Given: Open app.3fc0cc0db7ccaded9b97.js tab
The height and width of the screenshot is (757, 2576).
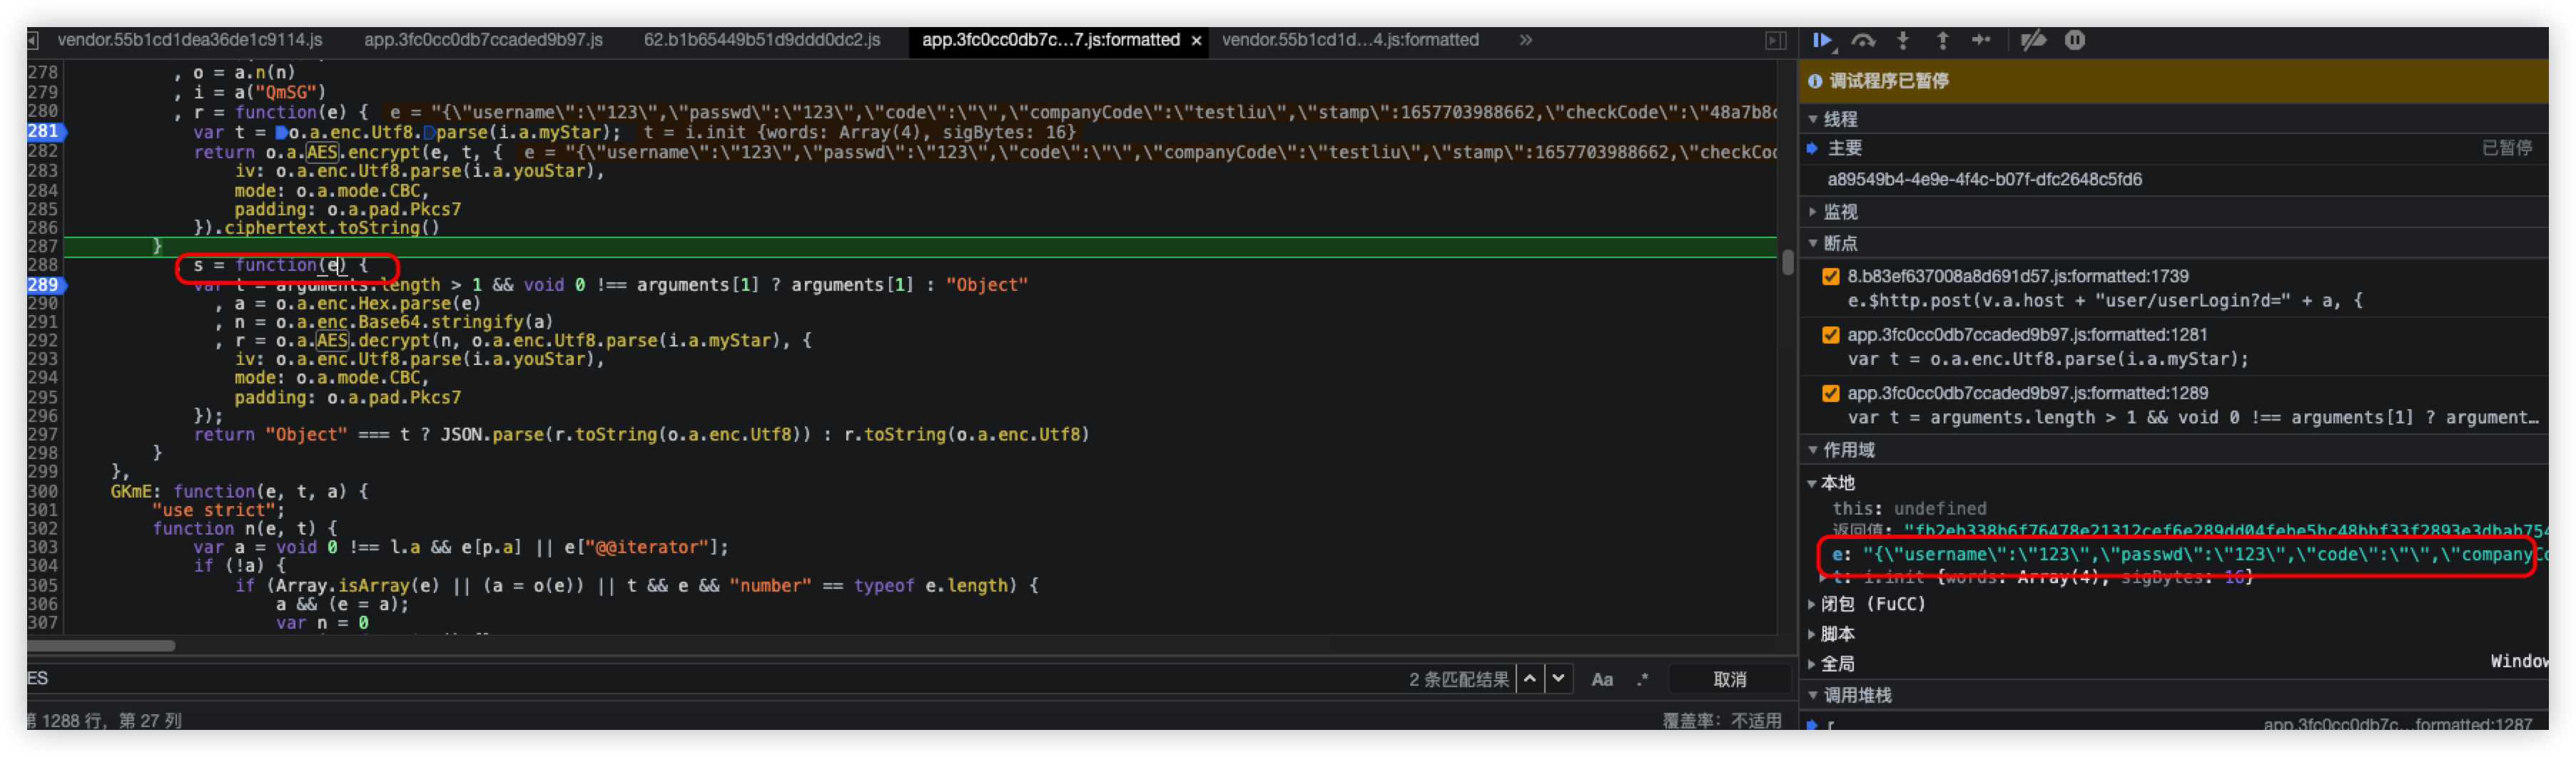Looking at the screenshot, I should (x=483, y=40).
